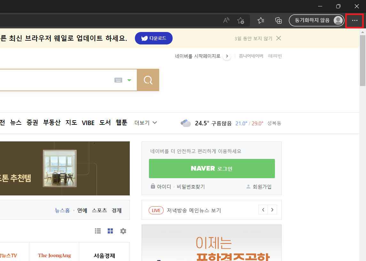Image resolution: width=366 pixels, height=261 pixels.
Task: Expand the search autocomplete dropdown arrow
Action: [x=129, y=80]
